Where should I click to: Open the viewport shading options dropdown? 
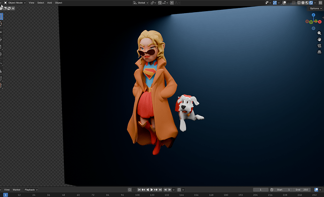315,3
